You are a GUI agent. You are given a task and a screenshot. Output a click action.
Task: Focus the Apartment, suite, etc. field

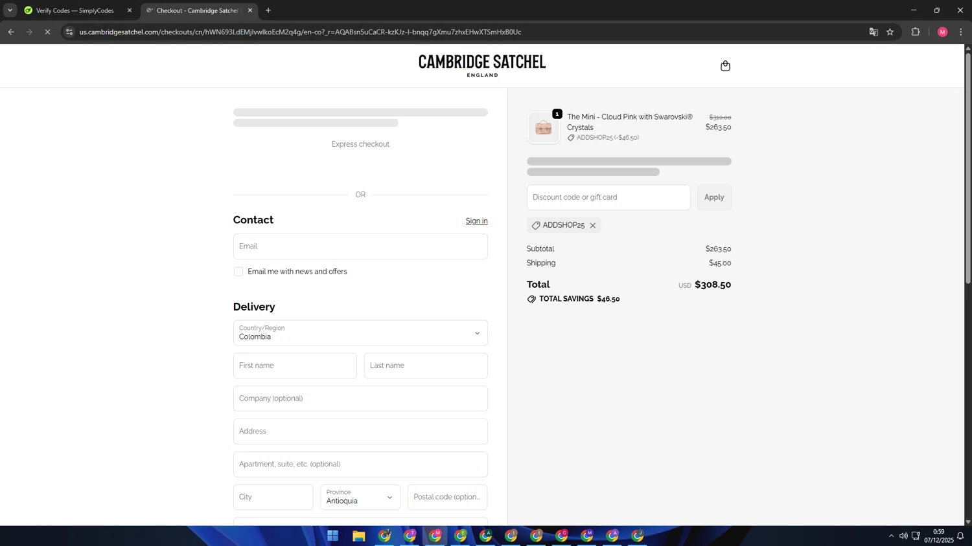tap(360, 464)
